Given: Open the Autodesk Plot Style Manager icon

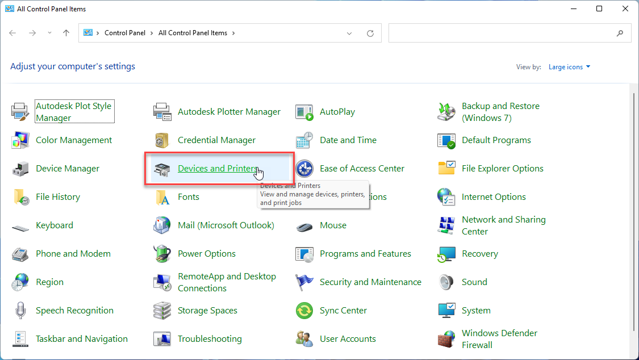Looking at the screenshot, I should 20,112.
